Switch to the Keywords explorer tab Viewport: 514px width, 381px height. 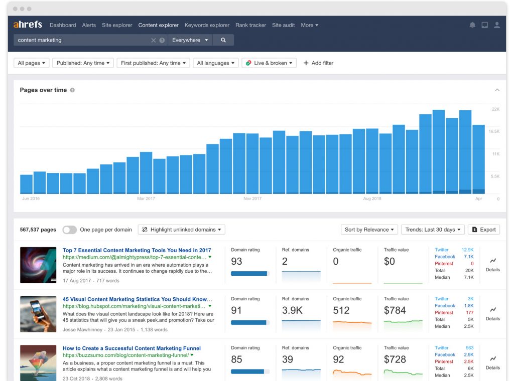click(x=207, y=25)
